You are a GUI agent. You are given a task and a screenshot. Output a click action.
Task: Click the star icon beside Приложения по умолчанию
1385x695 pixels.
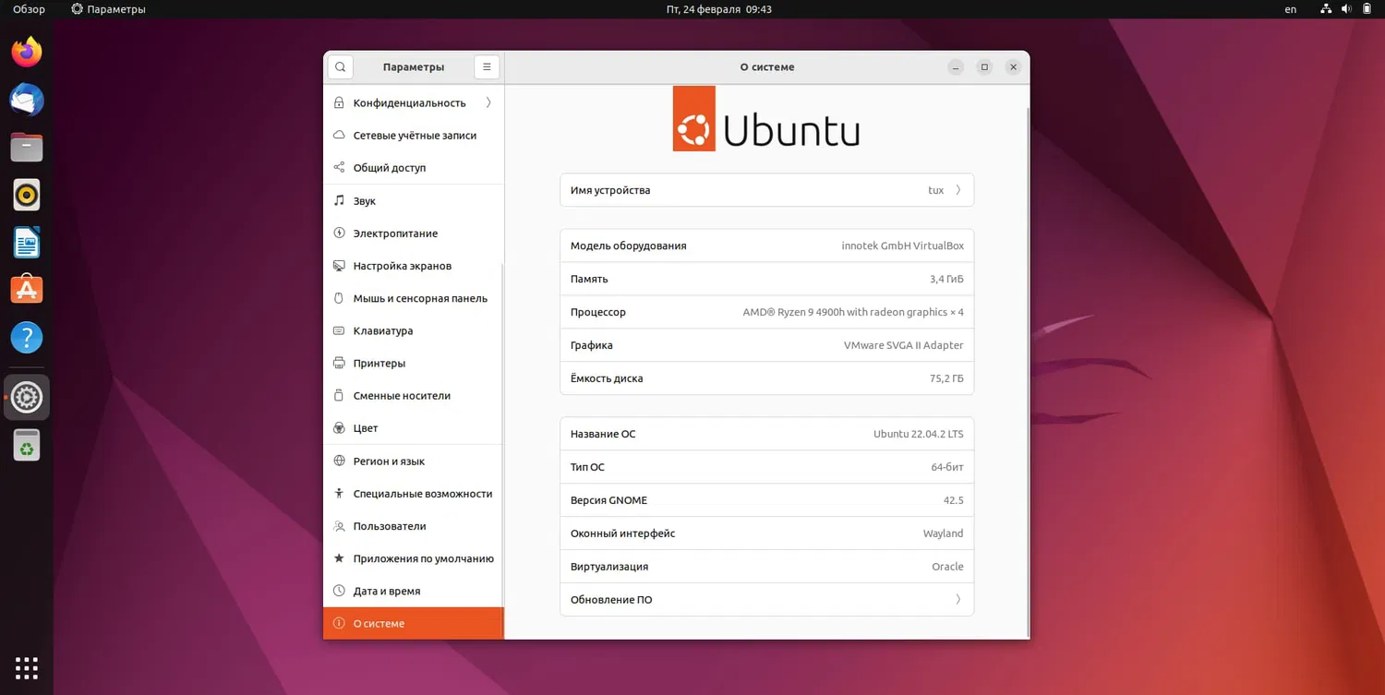tap(339, 558)
